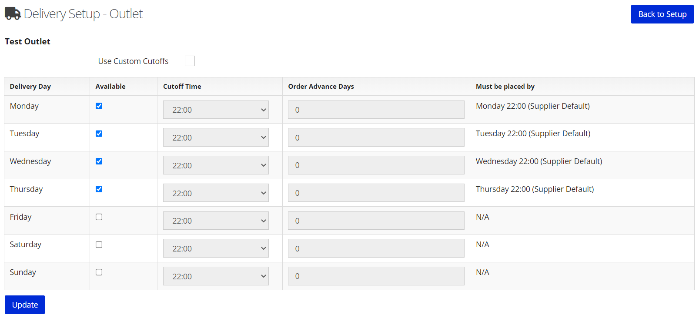This screenshot has width=699, height=315.
Task: Enable the Use Custom Cutoffs checkbox
Action: point(190,61)
